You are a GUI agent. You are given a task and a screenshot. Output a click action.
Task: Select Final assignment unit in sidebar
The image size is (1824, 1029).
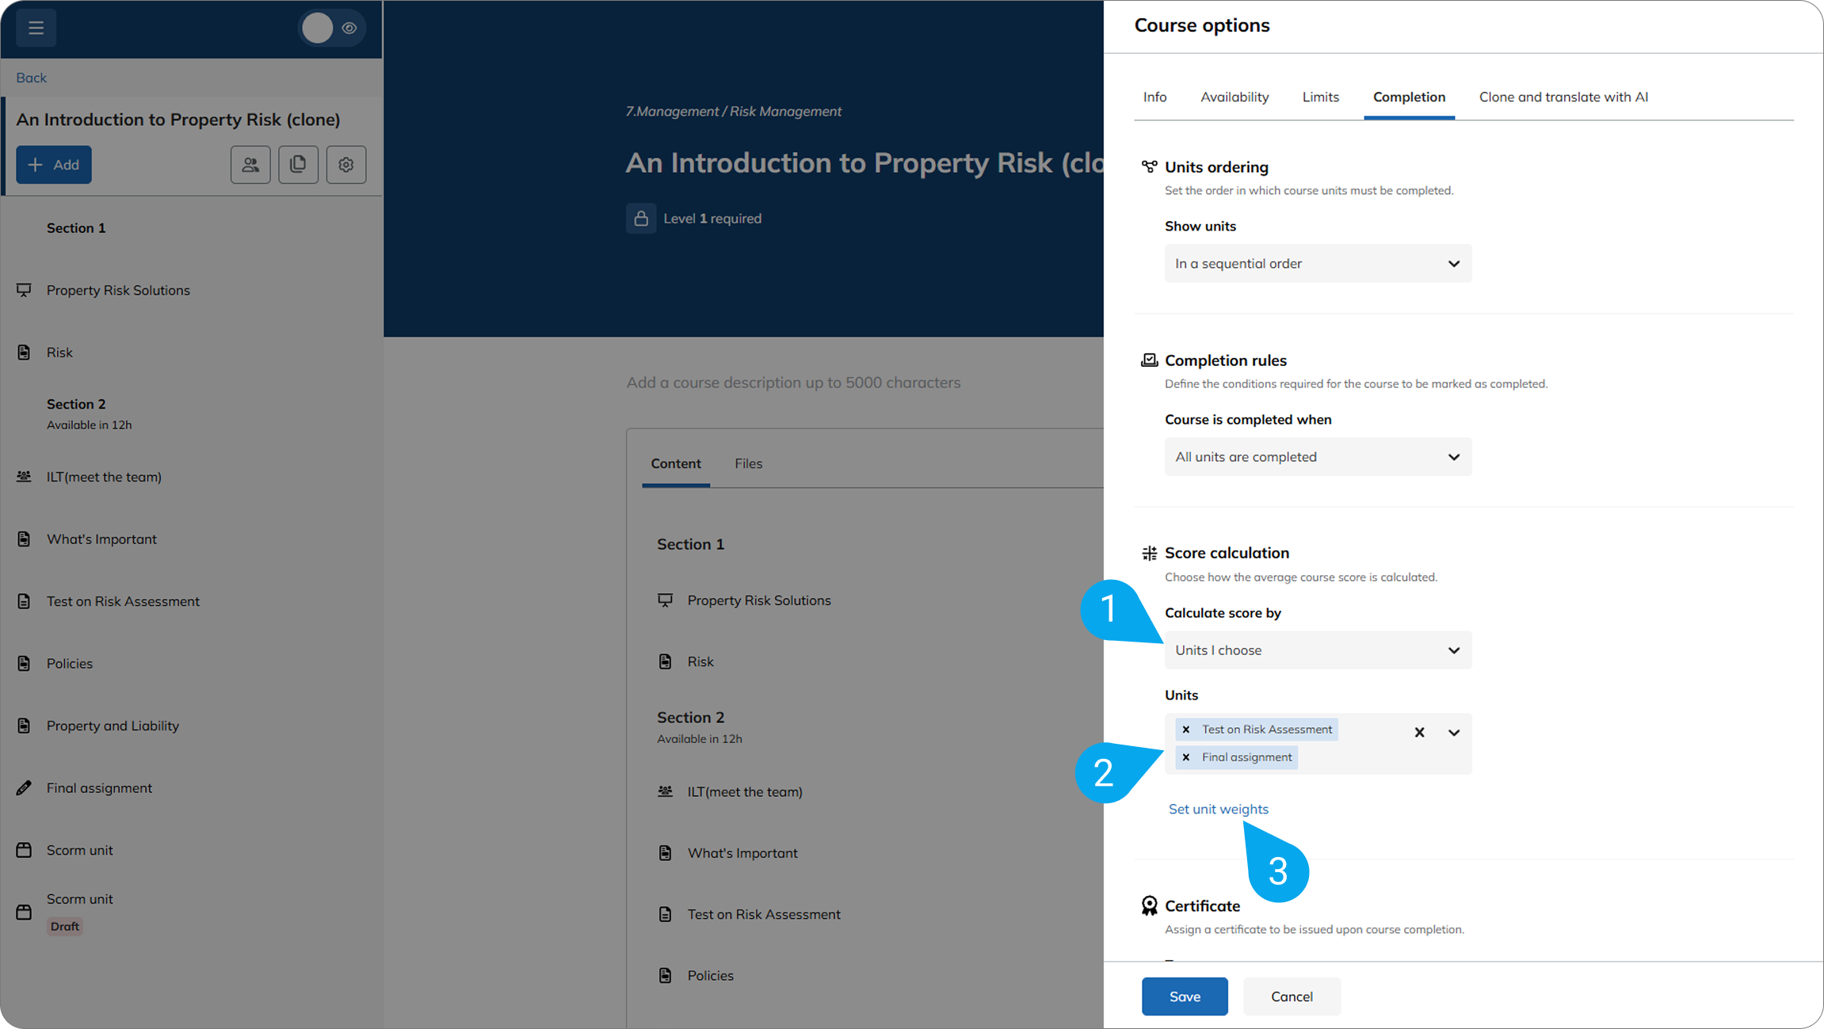[99, 788]
